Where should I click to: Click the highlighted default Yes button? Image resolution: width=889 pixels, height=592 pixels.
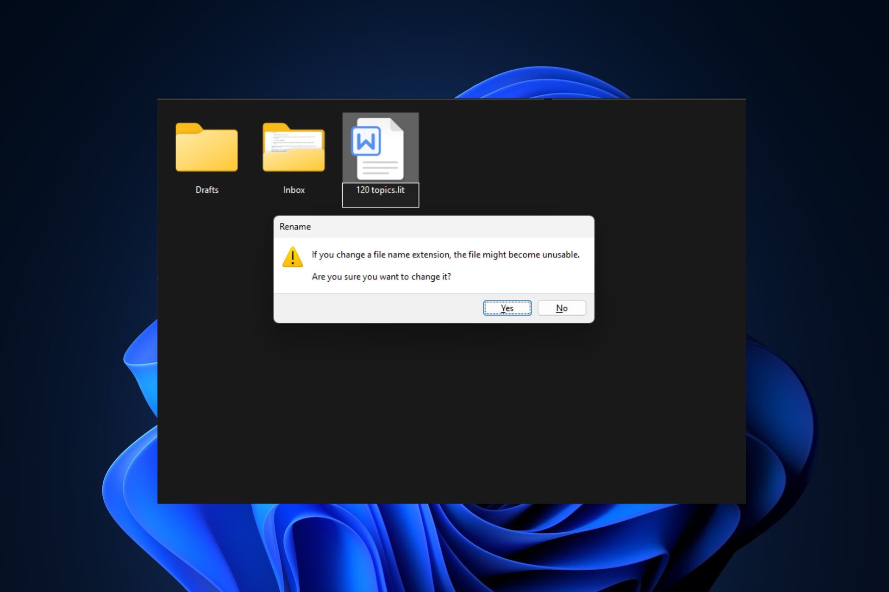pyautogui.click(x=507, y=308)
